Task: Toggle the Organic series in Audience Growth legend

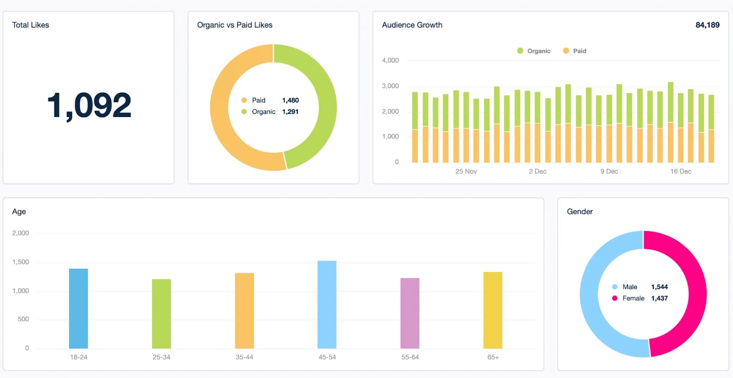Action: click(x=534, y=51)
